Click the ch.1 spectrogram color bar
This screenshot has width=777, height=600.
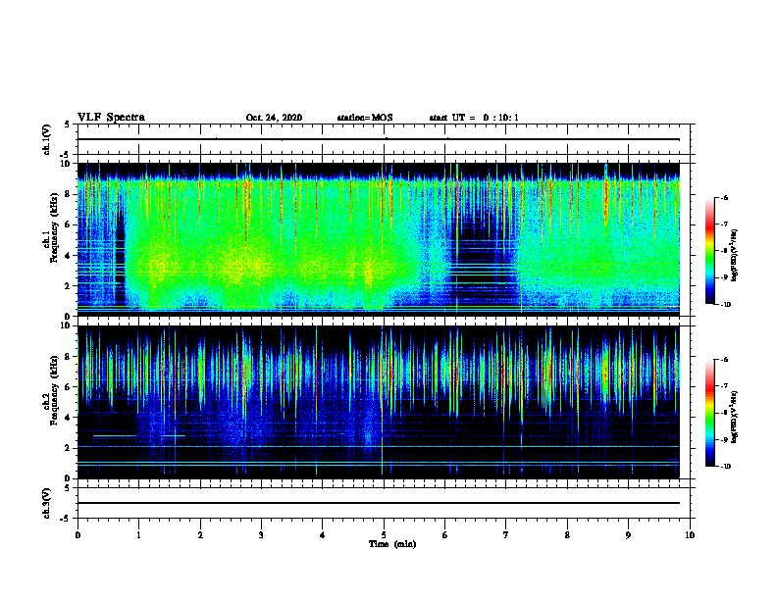tap(710, 251)
